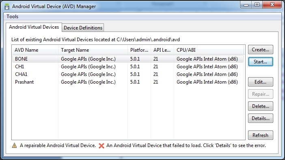
Task: Click the API Level column header
Action: 162,50
